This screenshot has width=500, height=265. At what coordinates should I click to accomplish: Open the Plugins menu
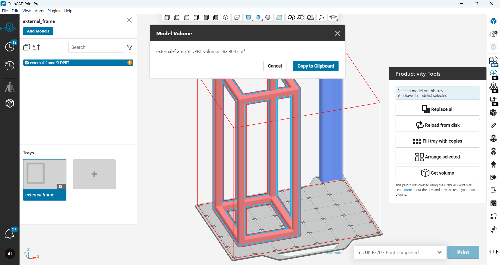[54, 11]
